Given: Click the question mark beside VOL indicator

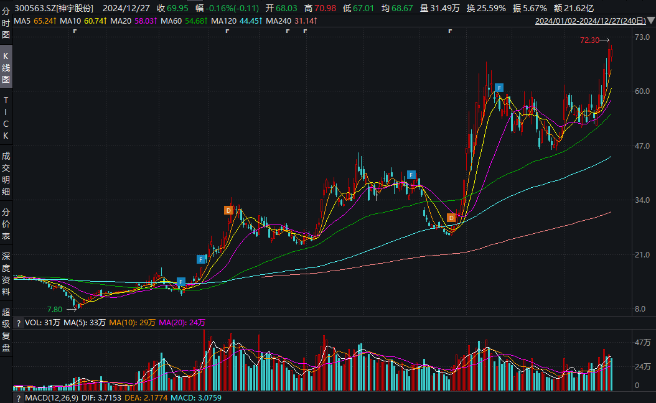Looking at the screenshot, I should click(19, 323).
